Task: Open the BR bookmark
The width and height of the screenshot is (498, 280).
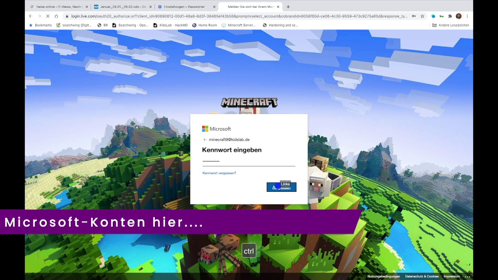Action: point(102,25)
